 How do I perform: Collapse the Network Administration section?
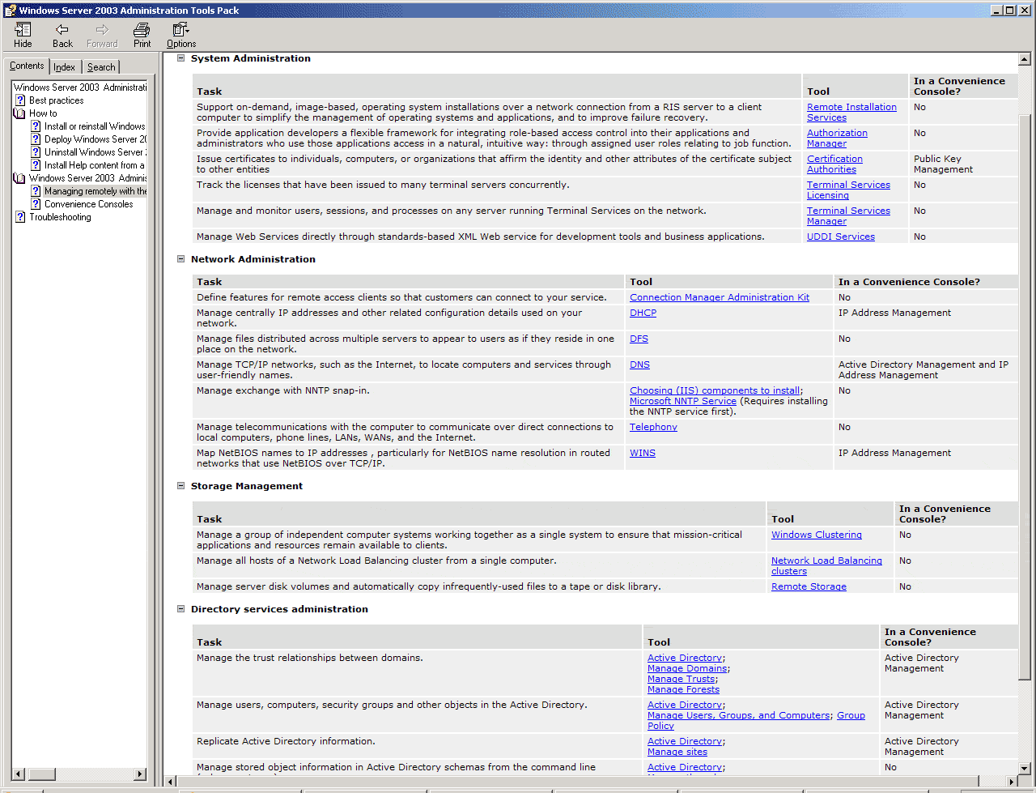click(x=181, y=259)
